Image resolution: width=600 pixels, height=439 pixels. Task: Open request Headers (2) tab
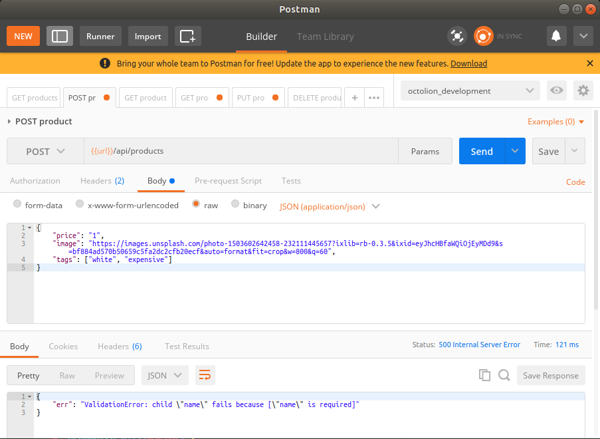pos(102,181)
